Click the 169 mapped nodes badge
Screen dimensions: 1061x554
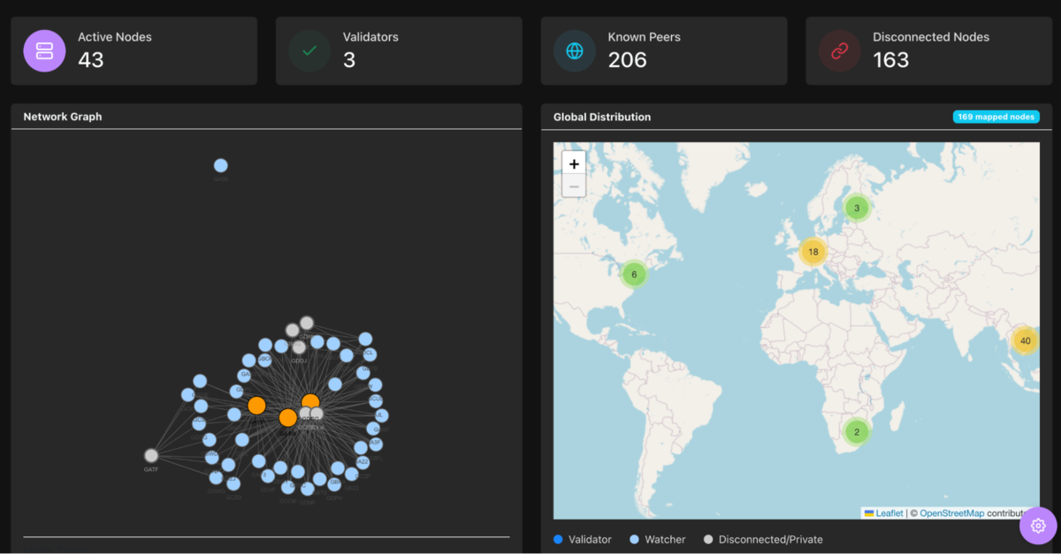[996, 117]
